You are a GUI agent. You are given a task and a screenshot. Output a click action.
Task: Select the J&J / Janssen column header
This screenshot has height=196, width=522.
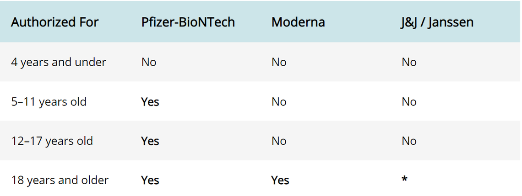click(x=436, y=22)
